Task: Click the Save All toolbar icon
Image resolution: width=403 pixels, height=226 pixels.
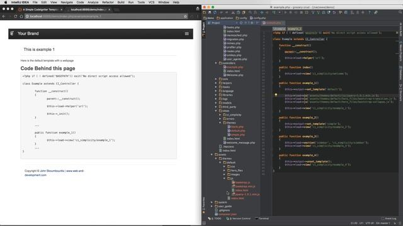Action: (x=210, y=13)
